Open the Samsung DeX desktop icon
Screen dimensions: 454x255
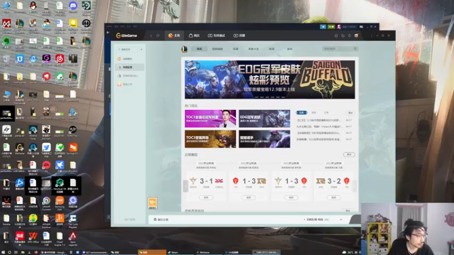click(60, 202)
